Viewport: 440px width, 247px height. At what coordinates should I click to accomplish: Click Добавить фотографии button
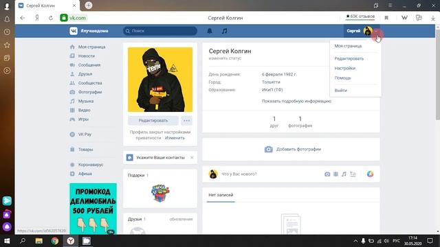(x=293, y=150)
